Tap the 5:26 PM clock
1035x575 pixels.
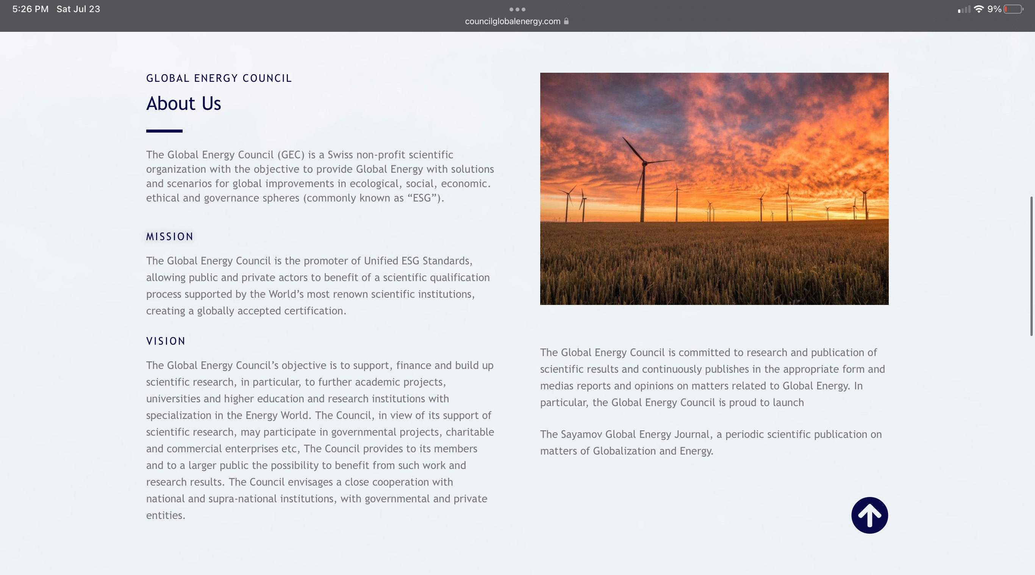30,9
